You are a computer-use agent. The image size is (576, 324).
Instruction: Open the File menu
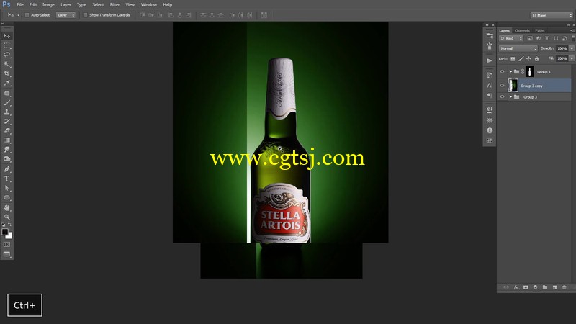(20, 5)
